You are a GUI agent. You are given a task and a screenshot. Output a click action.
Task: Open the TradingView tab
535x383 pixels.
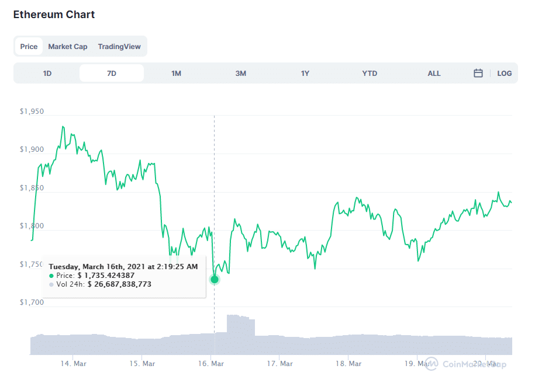tap(119, 46)
